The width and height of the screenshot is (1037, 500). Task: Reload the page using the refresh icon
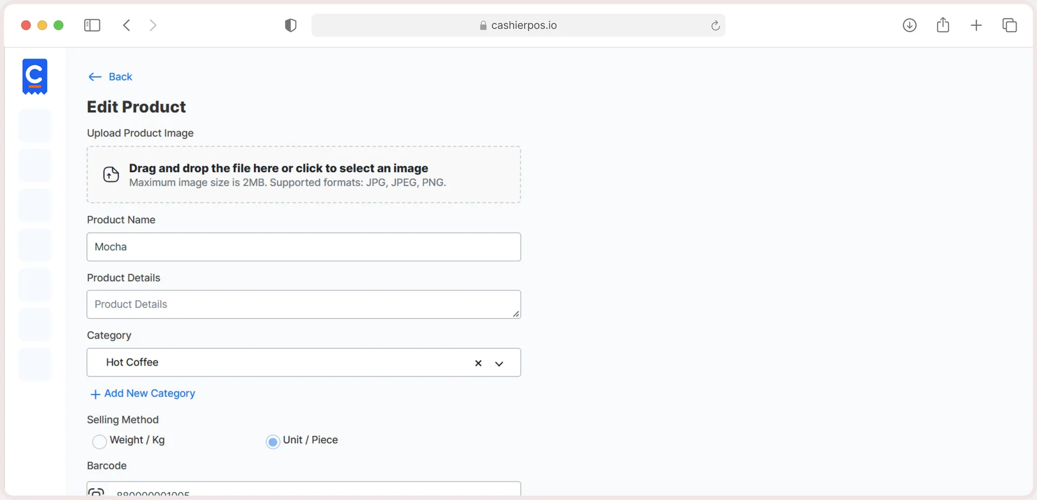coord(715,25)
